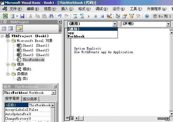This screenshot has height=122, width=173.
Task: Switch to the 按字母序 tab
Action: (x=12, y=99)
